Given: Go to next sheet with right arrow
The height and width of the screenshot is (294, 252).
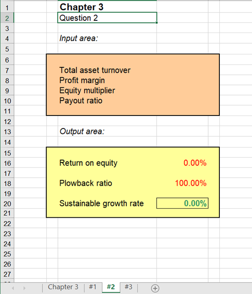Looking at the screenshot, I should (x=24, y=288).
